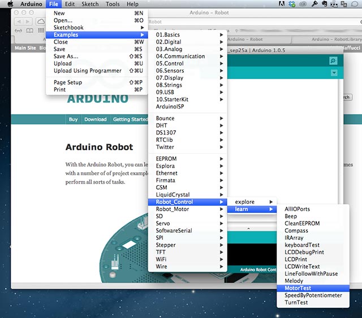The height and width of the screenshot is (318, 362).
Task: Select the TurnTest example
Action: 313,302
